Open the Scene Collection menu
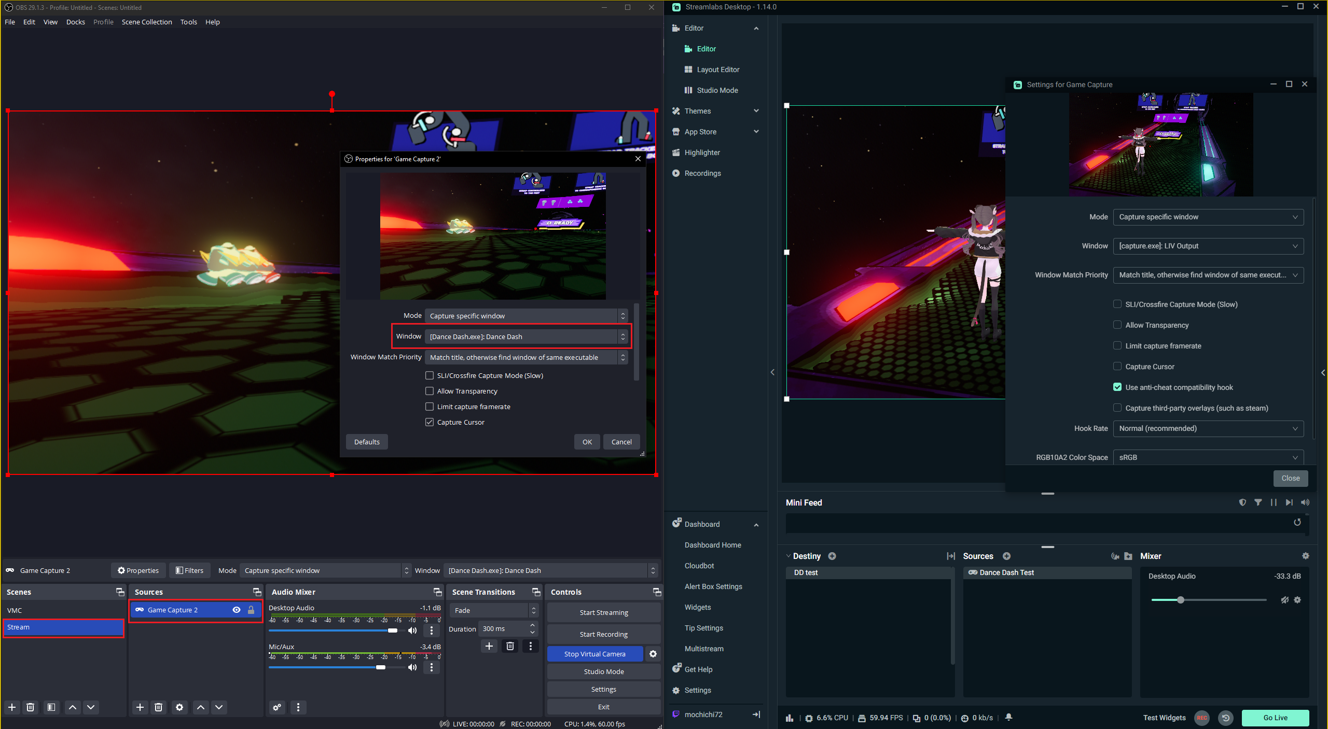Image resolution: width=1328 pixels, height=729 pixels. click(x=147, y=22)
